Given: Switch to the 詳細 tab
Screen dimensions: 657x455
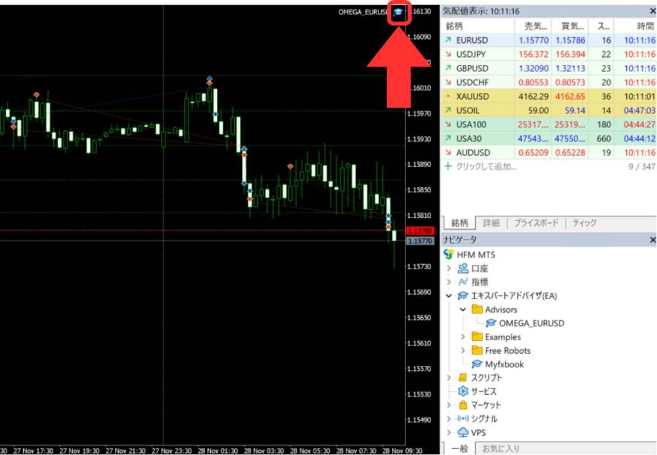Looking at the screenshot, I should 491,223.
